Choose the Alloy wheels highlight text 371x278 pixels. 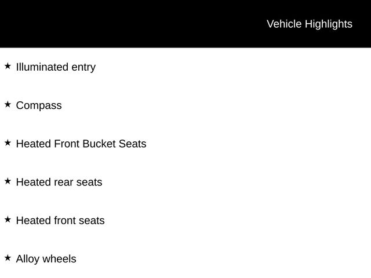tap(46, 259)
